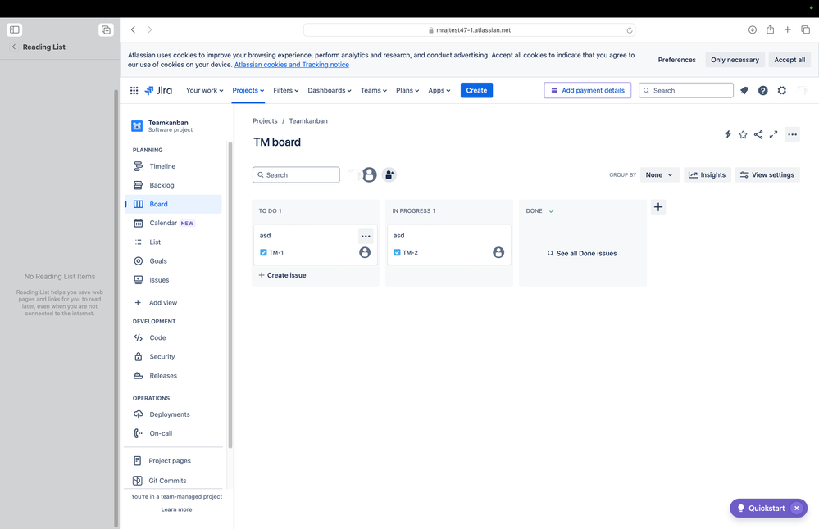819x529 pixels.
Task: Reload the page with the refresh icon
Action: click(x=630, y=30)
